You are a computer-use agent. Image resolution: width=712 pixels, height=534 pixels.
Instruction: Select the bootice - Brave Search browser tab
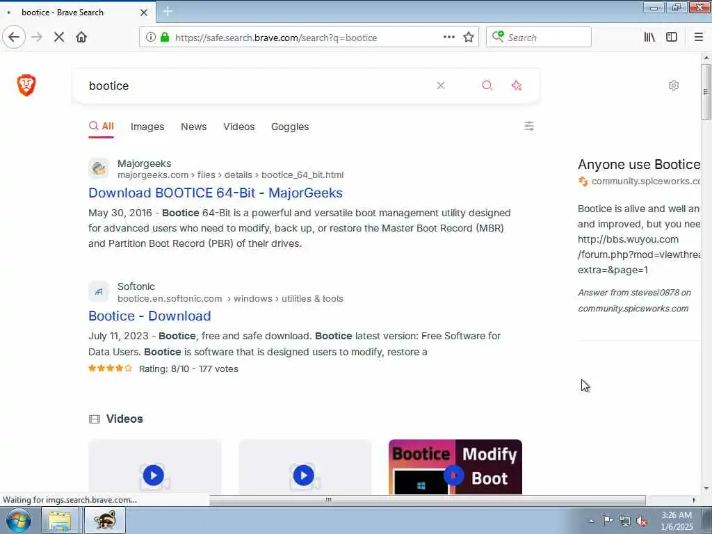tap(77, 13)
